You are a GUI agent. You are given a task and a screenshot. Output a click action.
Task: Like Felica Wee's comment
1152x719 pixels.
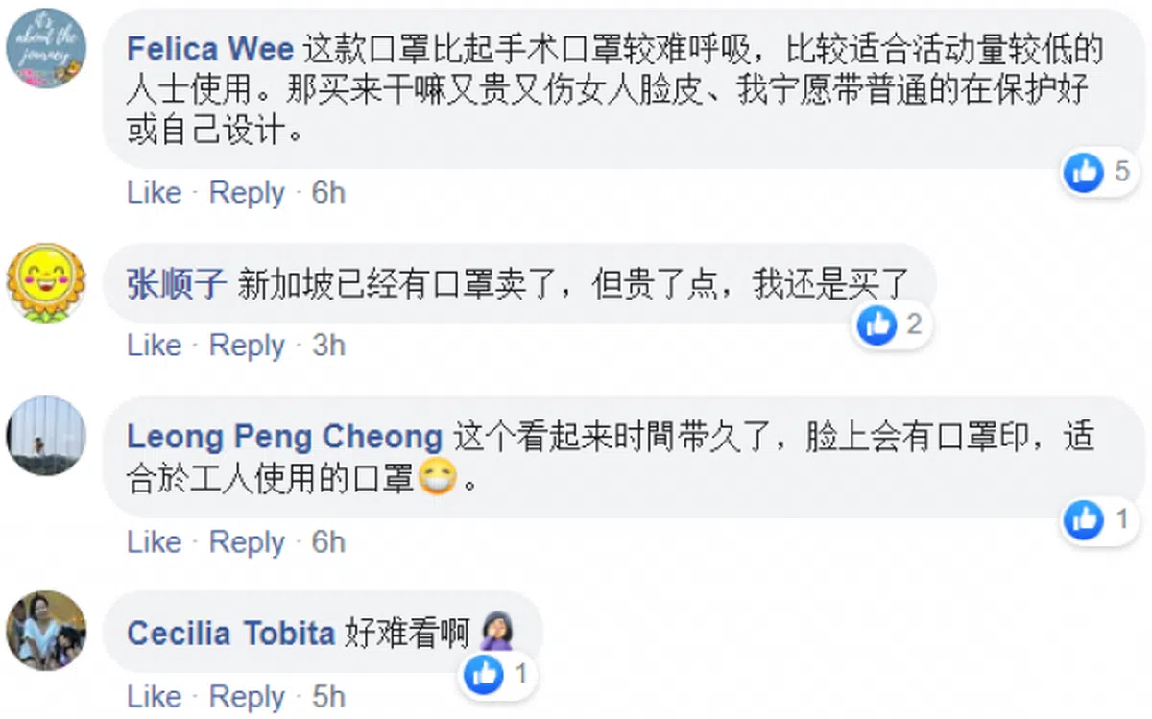tap(154, 193)
